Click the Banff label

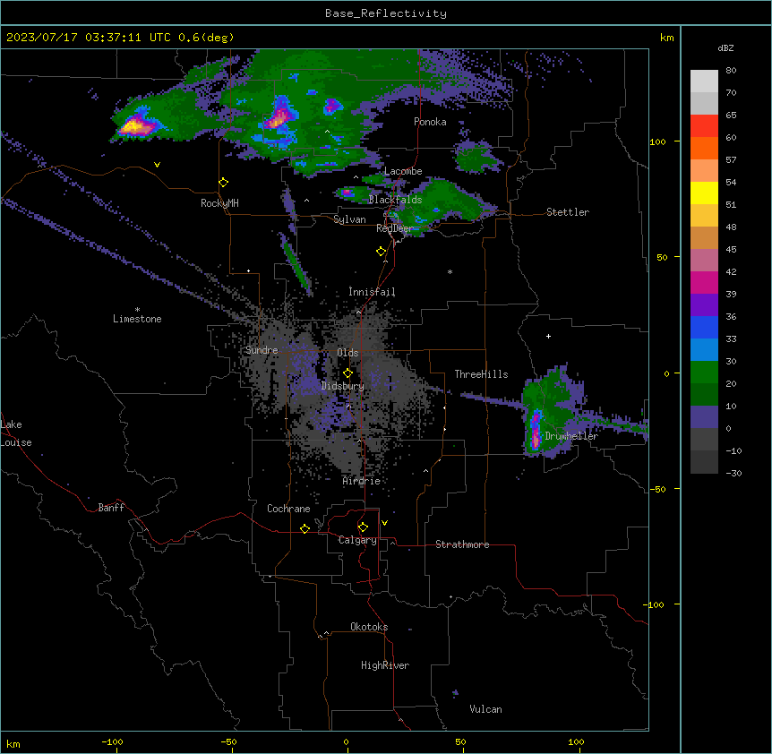pos(111,508)
